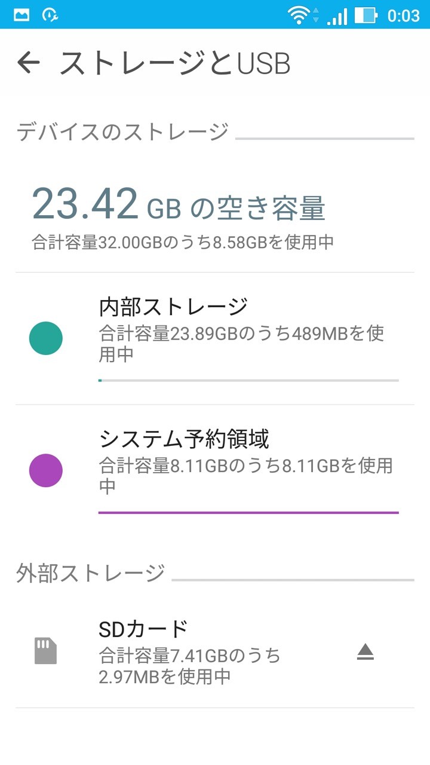Screen dimensions: 430x765
Task: Tap the 外部ストレージ header
Action: coord(91,573)
